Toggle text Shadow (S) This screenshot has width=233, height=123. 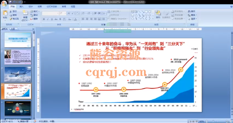60,19
